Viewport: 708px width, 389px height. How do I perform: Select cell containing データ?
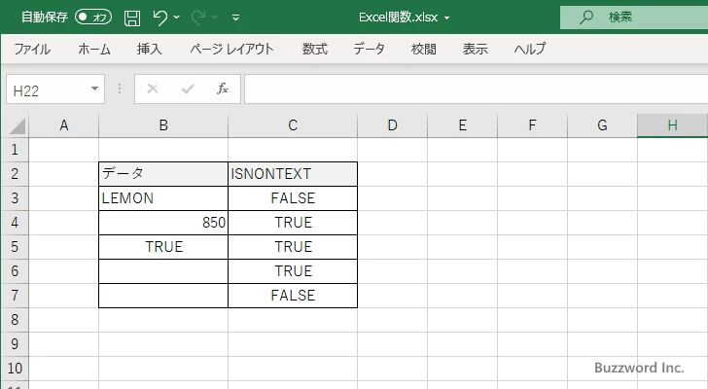tap(163, 174)
